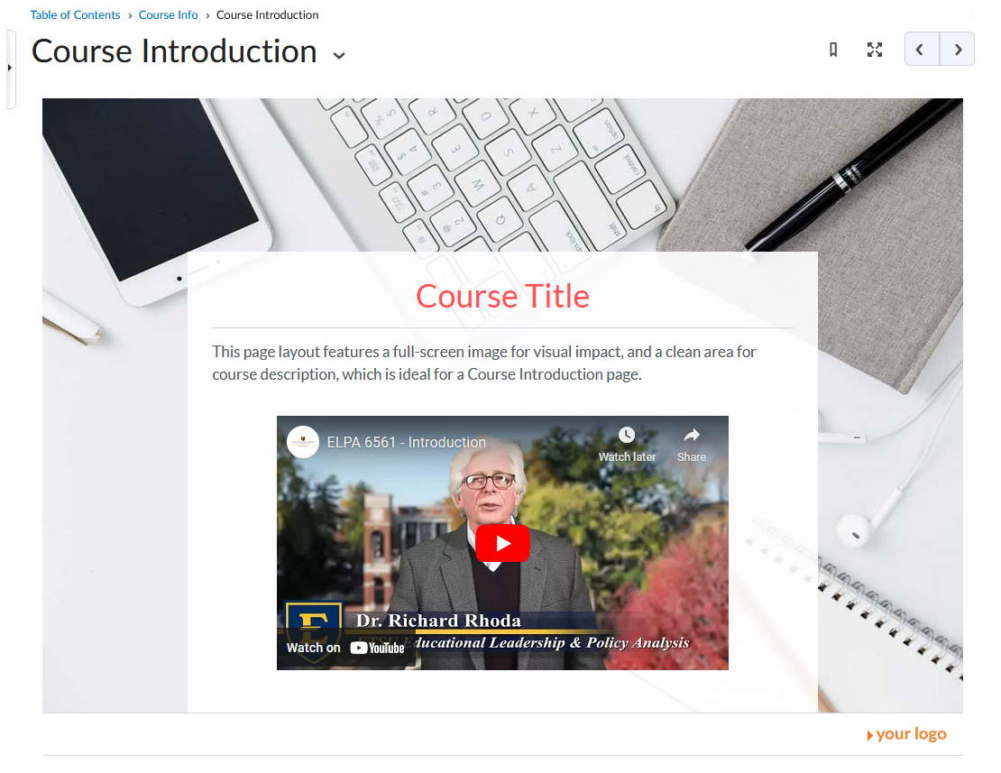
Task: Click the ELPA 6561 - Introduction video title
Action: (406, 442)
